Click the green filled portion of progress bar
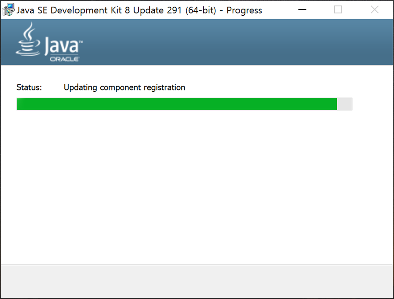Viewport: 394px width, 299px height. point(177,104)
